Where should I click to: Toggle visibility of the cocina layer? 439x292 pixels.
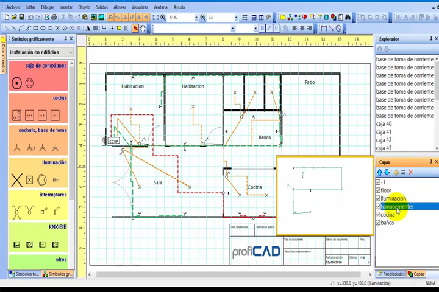pyautogui.click(x=378, y=215)
